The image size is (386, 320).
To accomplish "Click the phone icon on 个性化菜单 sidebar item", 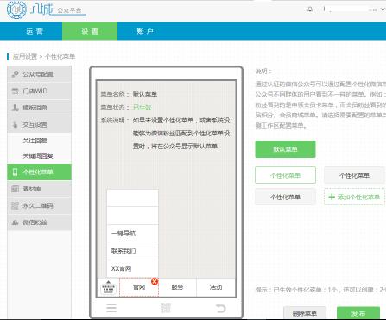I will tap(15, 172).
